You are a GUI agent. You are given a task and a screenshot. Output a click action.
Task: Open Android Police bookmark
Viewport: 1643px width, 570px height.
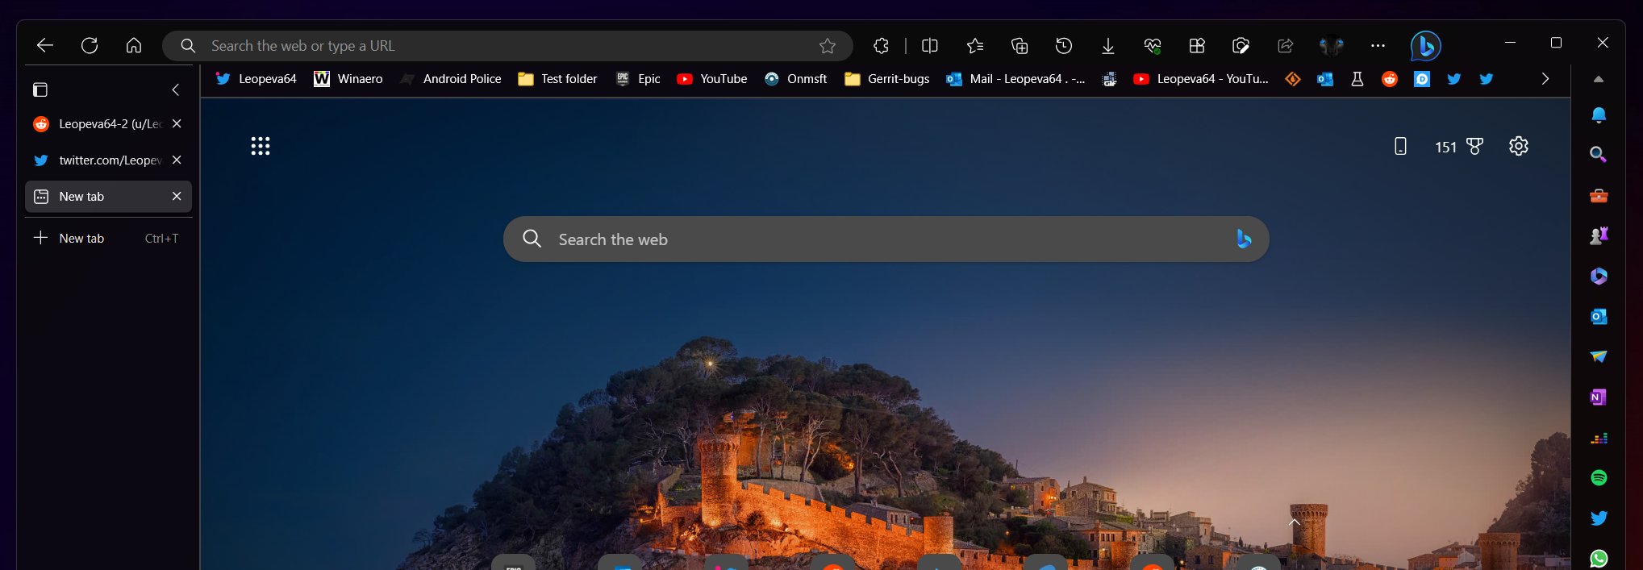tap(450, 79)
